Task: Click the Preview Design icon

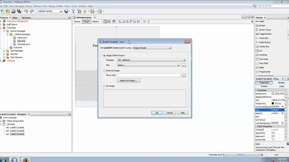Action: click(x=114, y=22)
